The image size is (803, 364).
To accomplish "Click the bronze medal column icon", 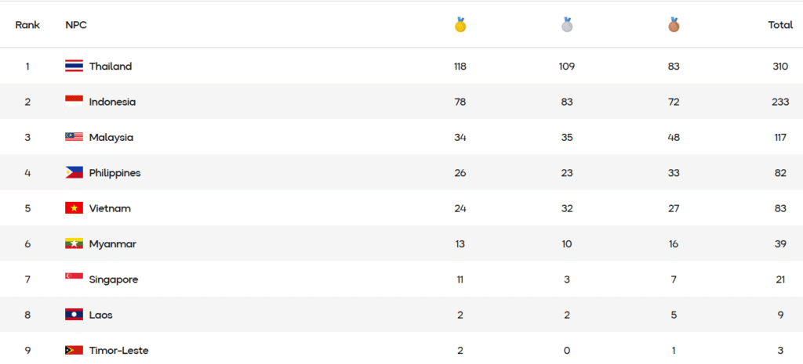I will point(674,25).
